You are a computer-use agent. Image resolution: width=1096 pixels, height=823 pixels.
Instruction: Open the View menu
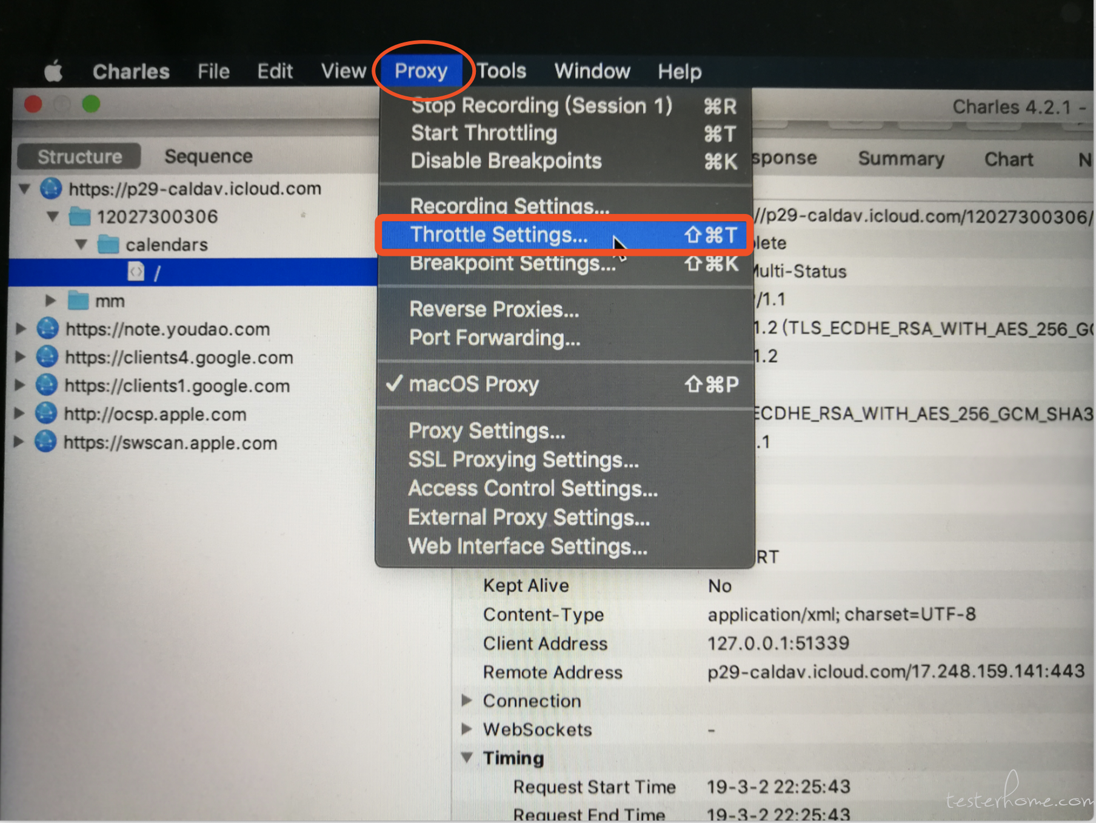point(343,72)
